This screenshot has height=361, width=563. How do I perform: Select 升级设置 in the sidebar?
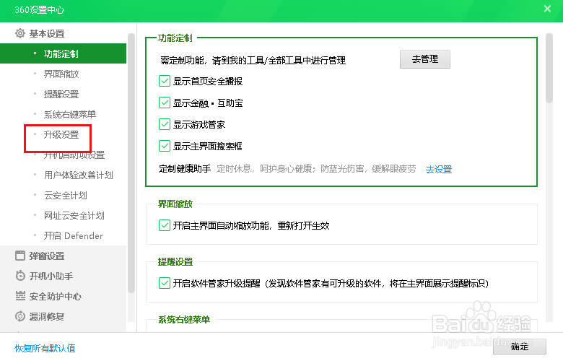61,135
